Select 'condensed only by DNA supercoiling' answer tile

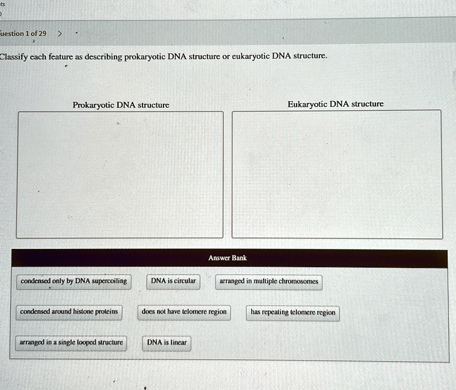[x=74, y=281]
